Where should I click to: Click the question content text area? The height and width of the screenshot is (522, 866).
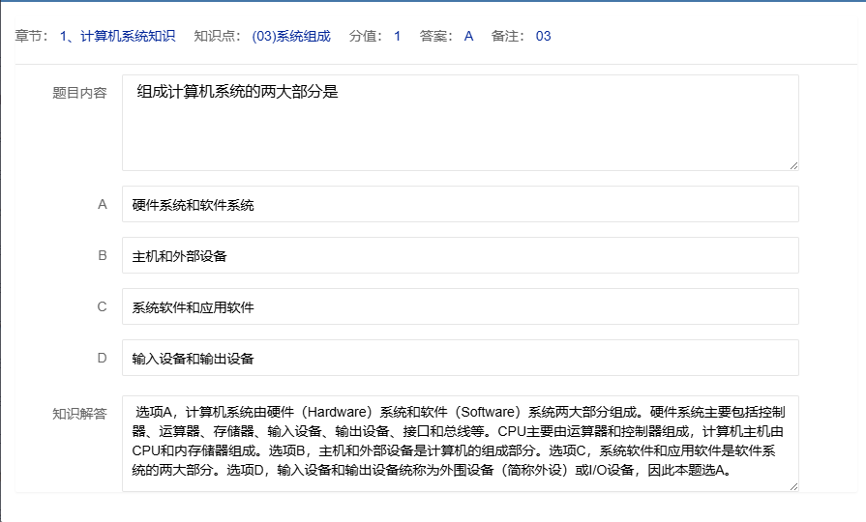click(460, 123)
